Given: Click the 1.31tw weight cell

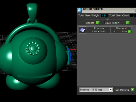Looking at the screenshot, I should [123, 31].
